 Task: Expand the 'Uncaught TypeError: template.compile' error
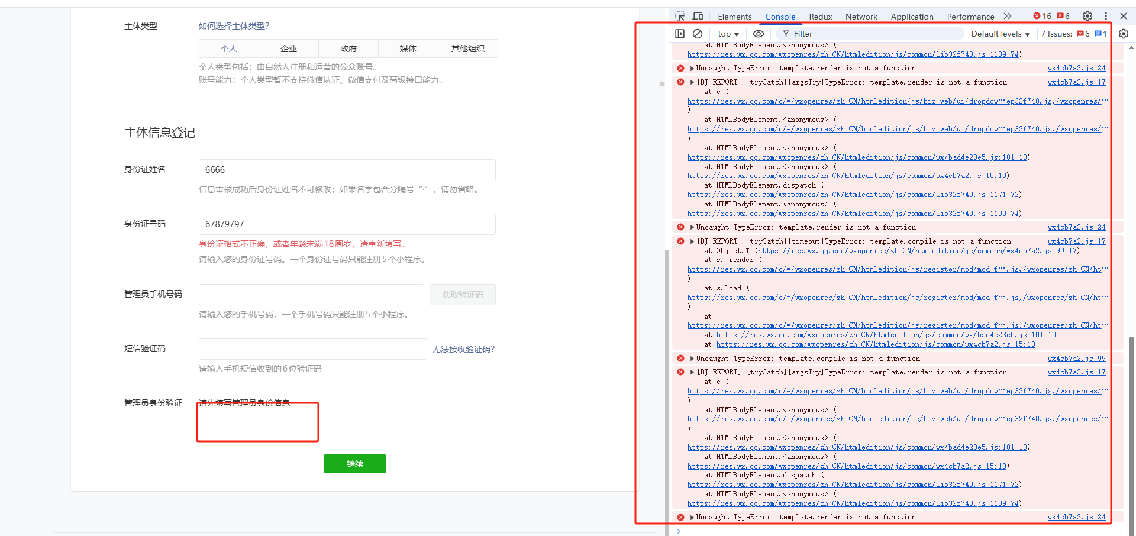point(692,359)
